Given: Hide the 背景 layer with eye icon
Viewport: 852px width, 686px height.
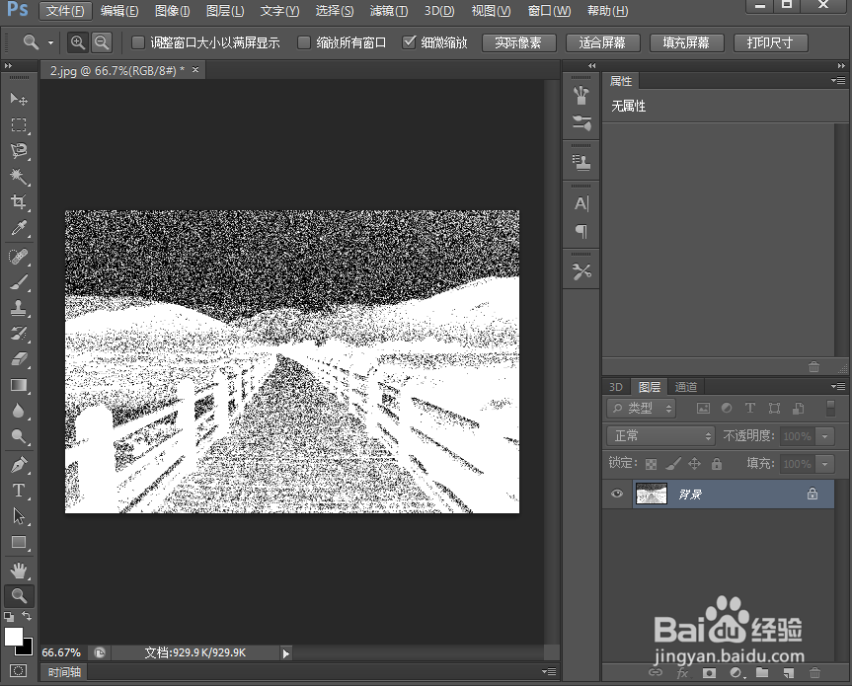Looking at the screenshot, I should click(x=617, y=494).
